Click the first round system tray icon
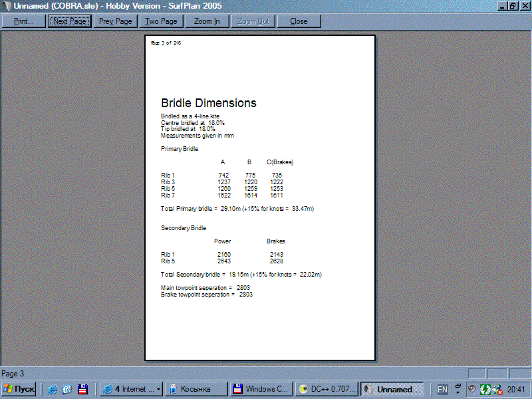Image resolution: width=532 pixels, height=399 pixels. coord(472,389)
